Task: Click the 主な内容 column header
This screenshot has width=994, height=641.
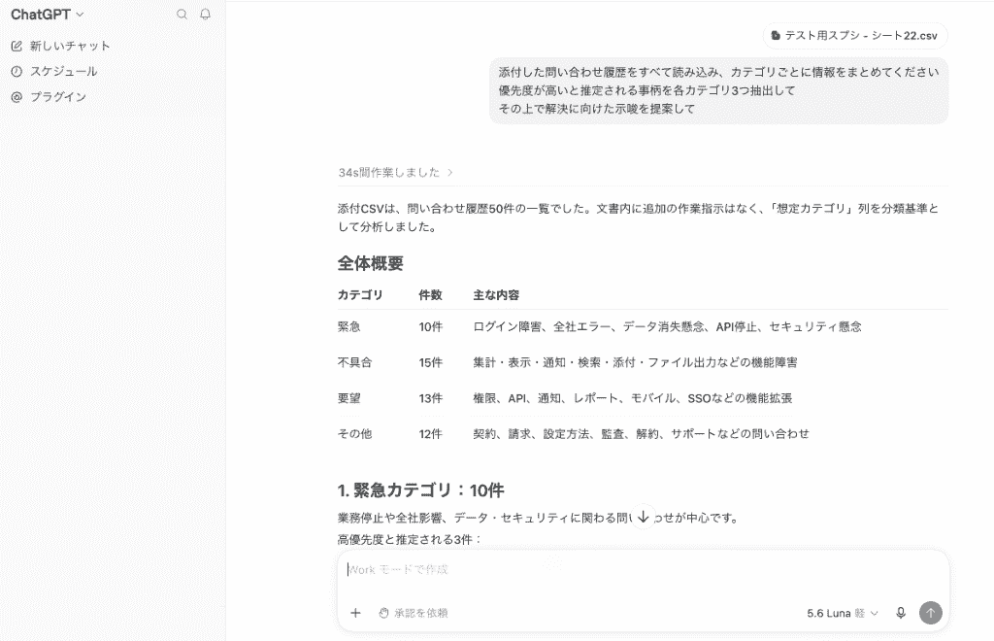Action: pos(496,295)
